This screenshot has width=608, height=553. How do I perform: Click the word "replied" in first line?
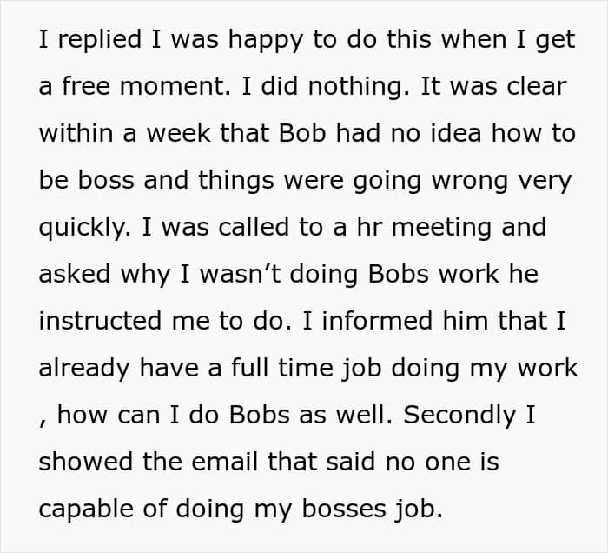click(x=100, y=40)
